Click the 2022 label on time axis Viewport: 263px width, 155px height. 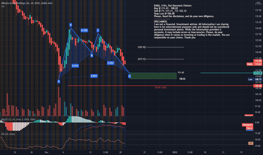pos(175,152)
